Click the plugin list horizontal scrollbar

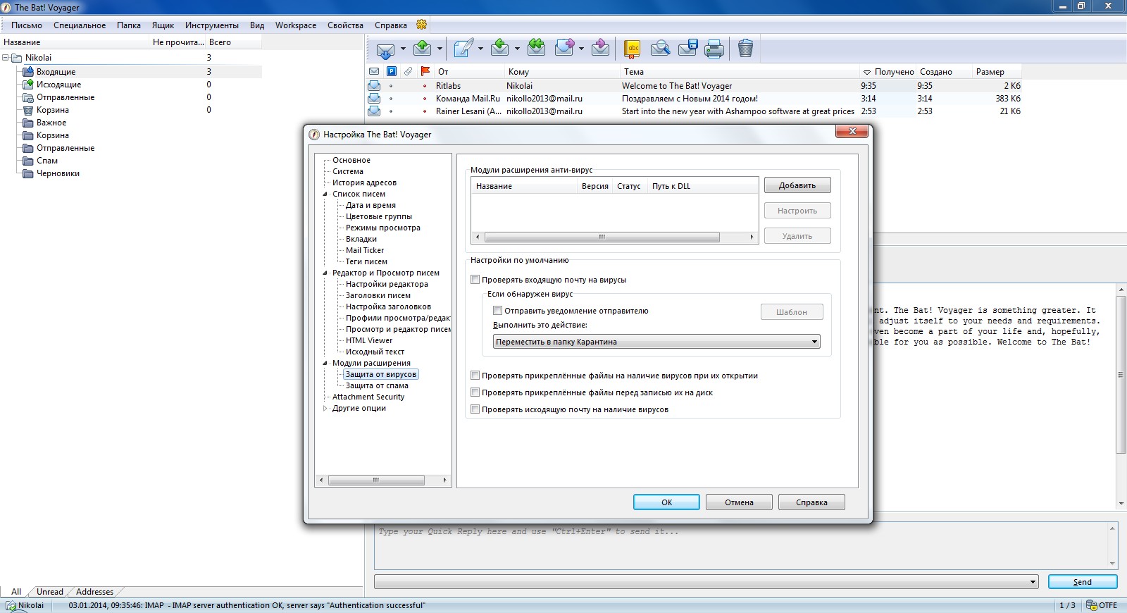tap(602, 237)
